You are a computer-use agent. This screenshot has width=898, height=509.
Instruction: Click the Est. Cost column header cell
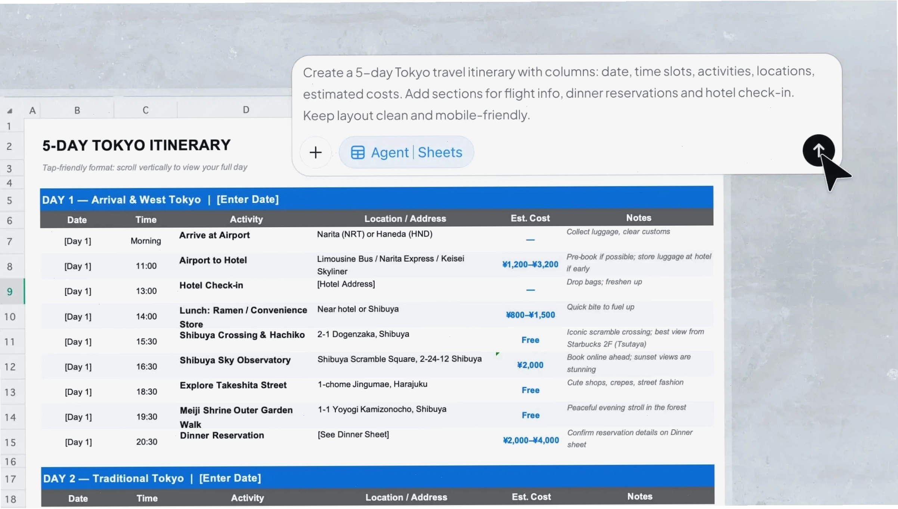pos(530,218)
